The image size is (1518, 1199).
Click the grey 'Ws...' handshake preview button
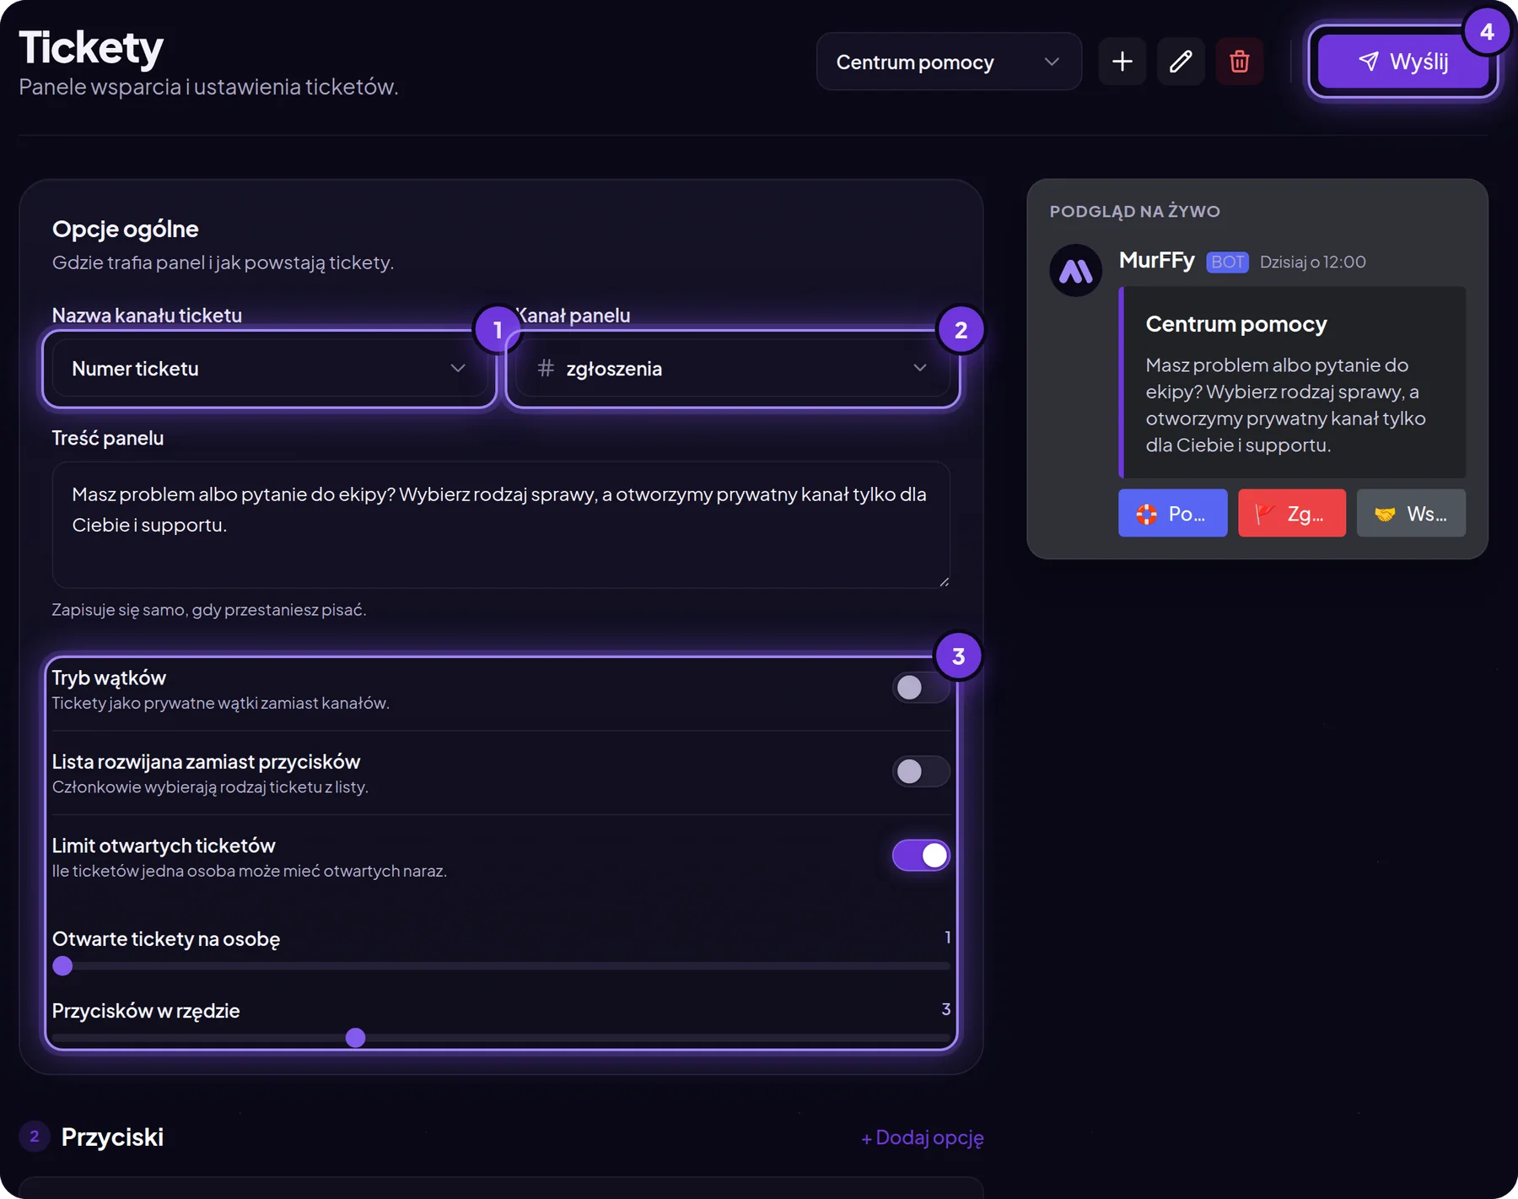click(x=1411, y=513)
